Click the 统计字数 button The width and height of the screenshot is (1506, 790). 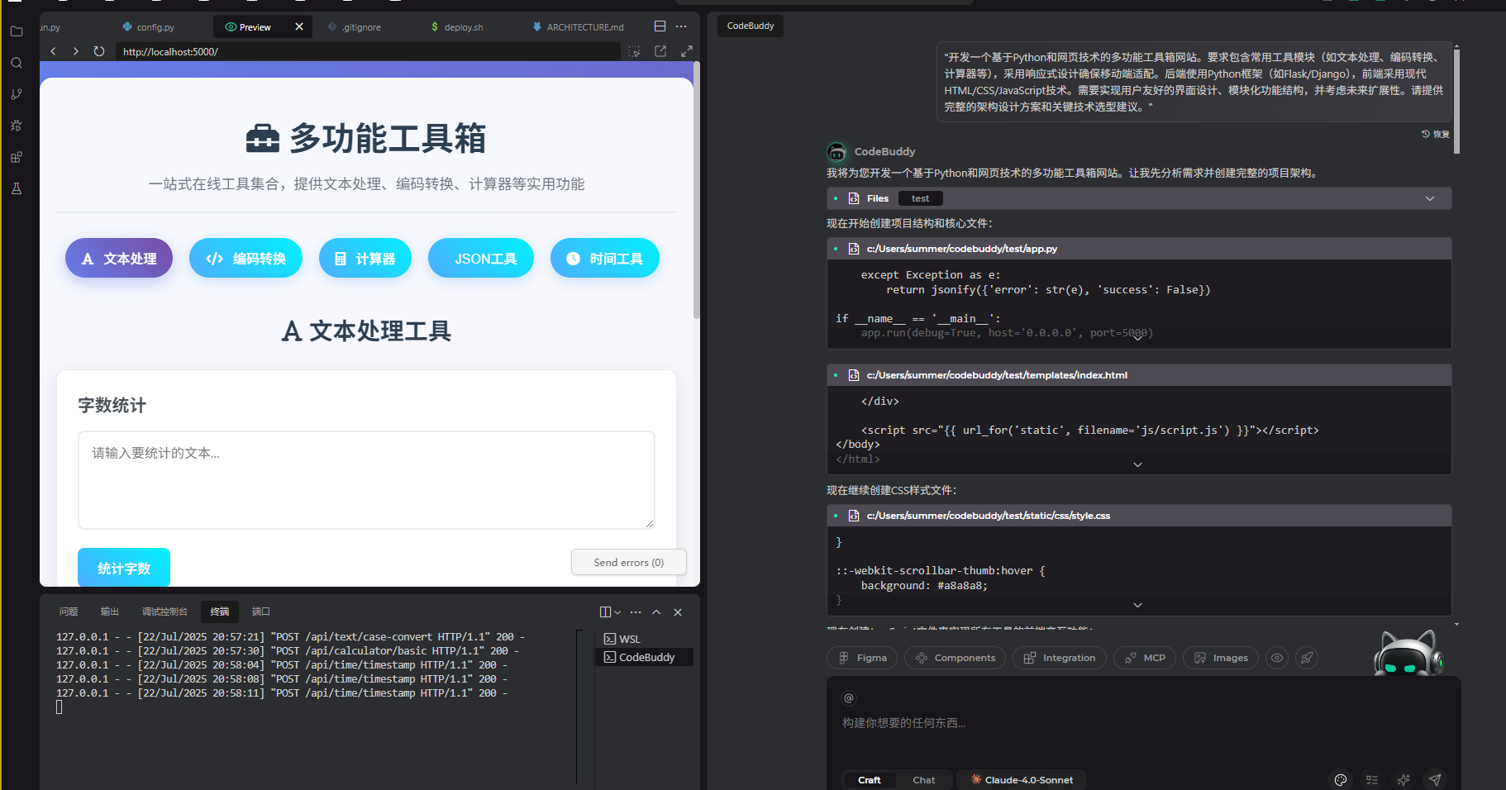click(124, 569)
